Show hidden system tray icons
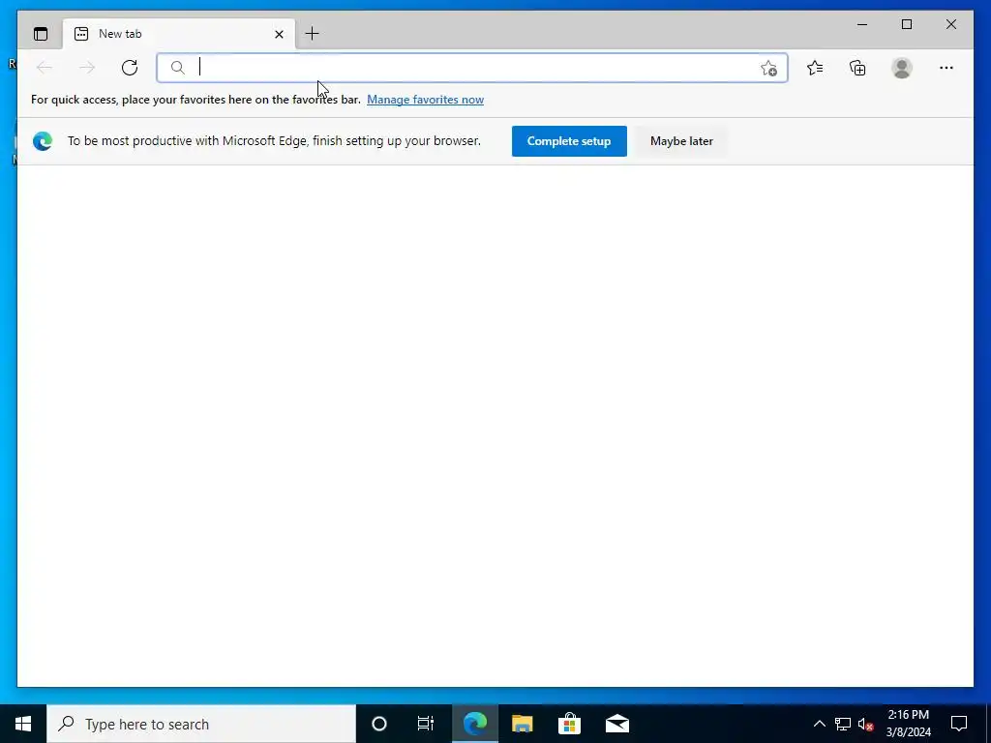 pos(819,724)
